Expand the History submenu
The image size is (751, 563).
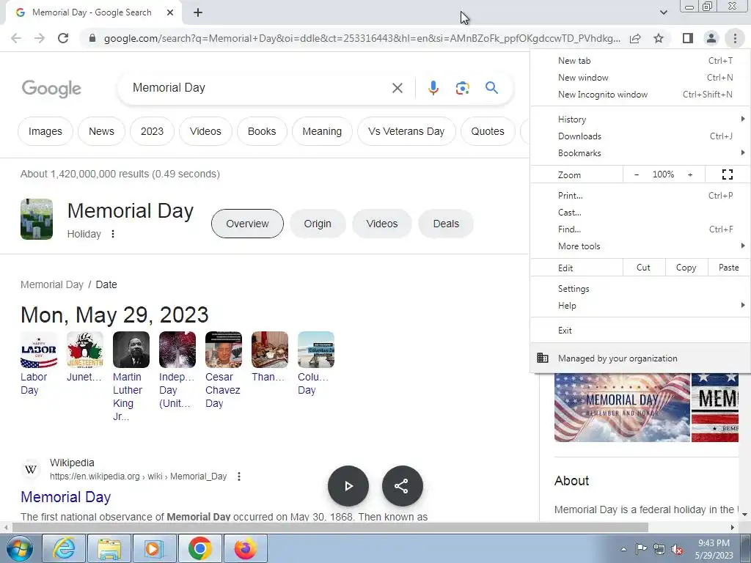pyautogui.click(x=640, y=119)
